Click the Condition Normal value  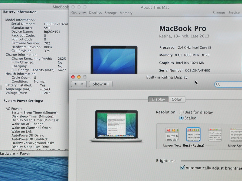[40, 81]
